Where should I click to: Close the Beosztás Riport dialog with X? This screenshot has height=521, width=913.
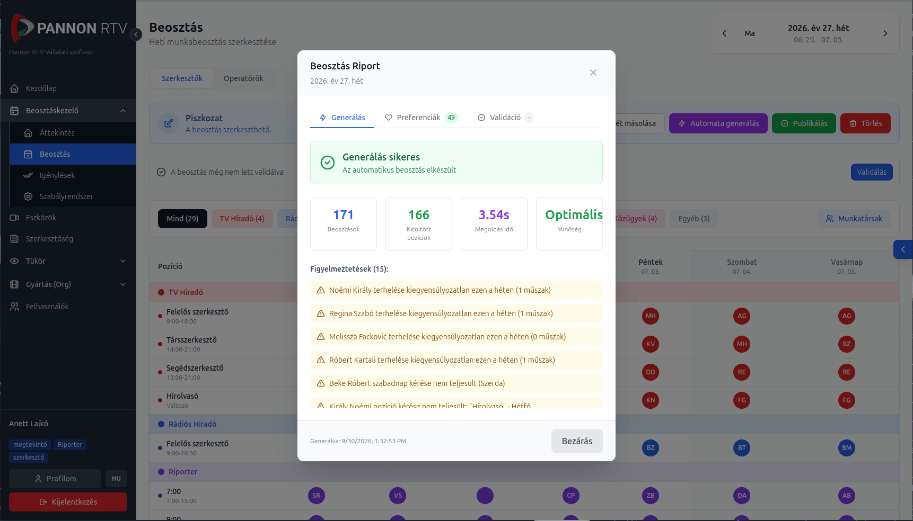pos(593,73)
